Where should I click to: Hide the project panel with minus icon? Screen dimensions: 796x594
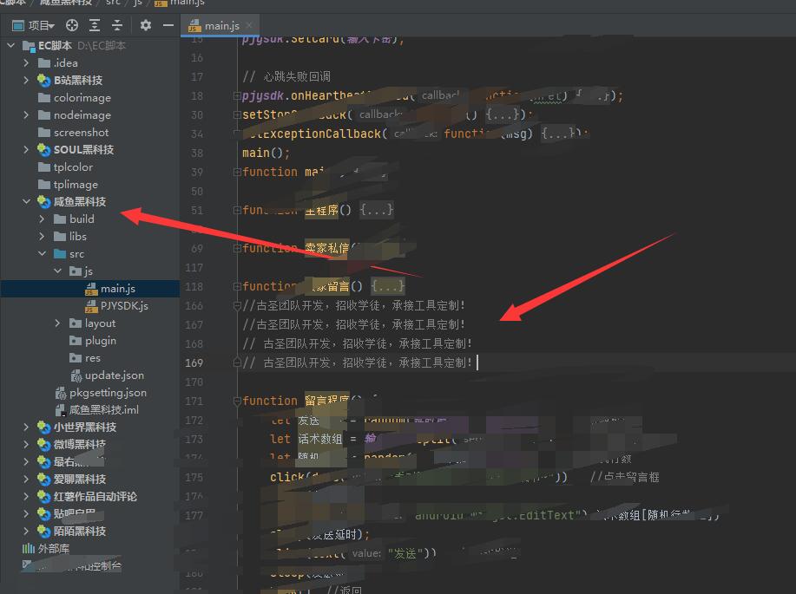(168, 25)
